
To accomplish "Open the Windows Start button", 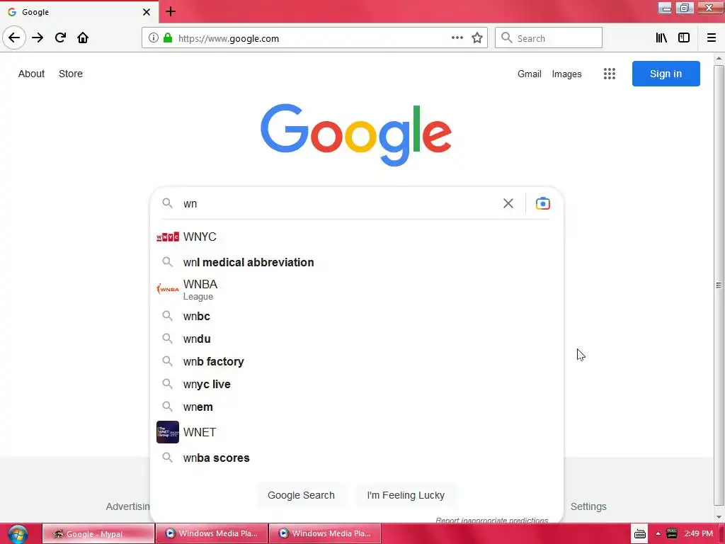I will pos(18,534).
